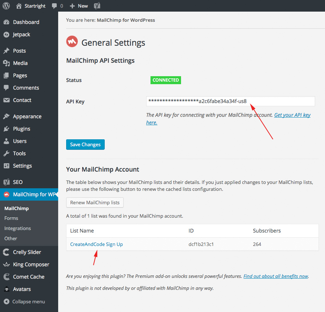Click the CONNECTED status badge
This screenshot has width=325, height=312.
click(166, 80)
